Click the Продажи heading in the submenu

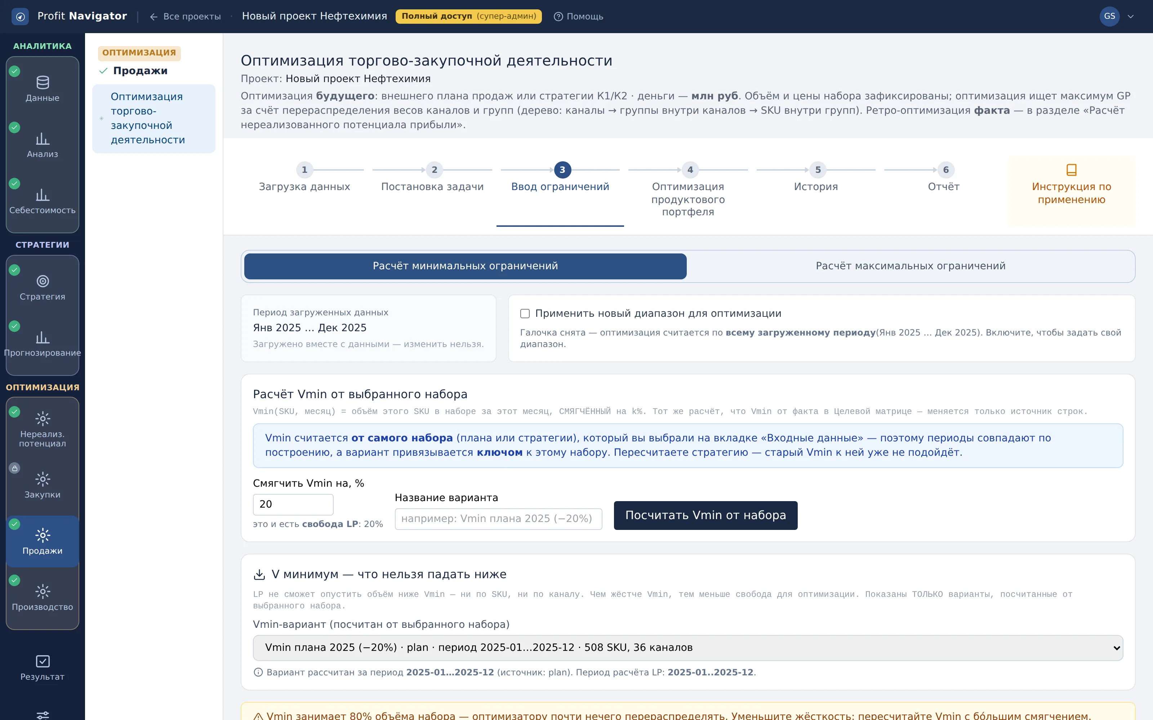pyautogui.click(x=140, y=71)
